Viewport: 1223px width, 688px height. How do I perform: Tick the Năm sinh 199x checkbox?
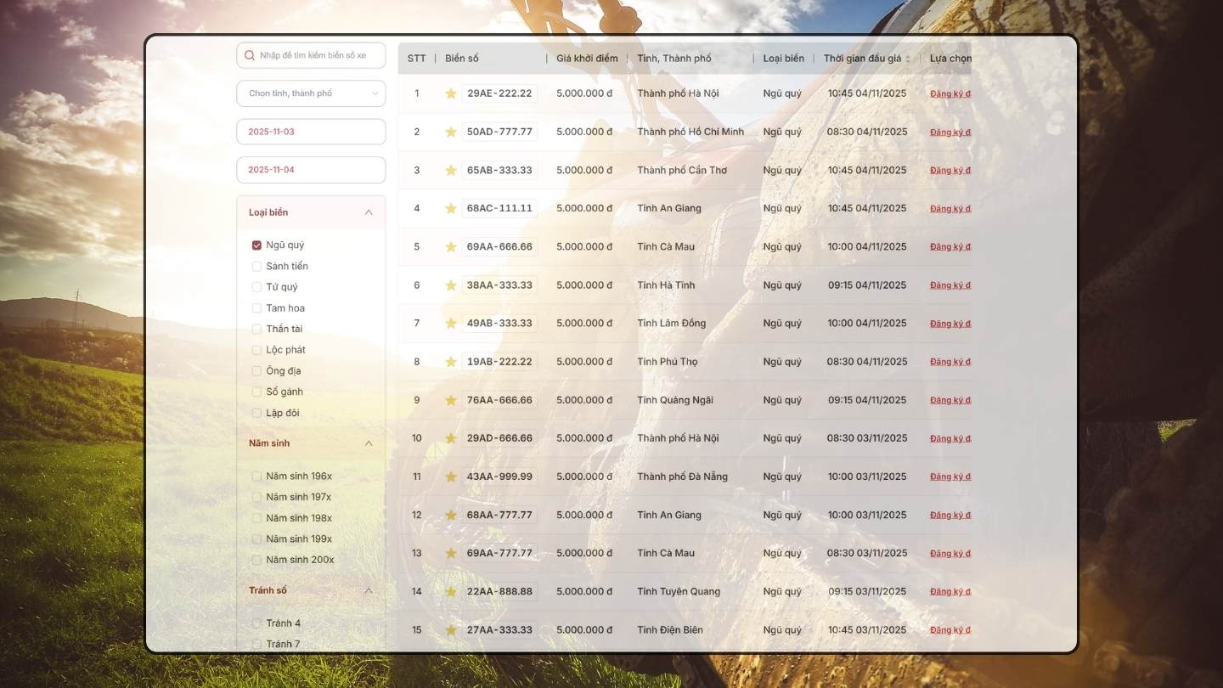pyautogui.click(x=256, y=539)
